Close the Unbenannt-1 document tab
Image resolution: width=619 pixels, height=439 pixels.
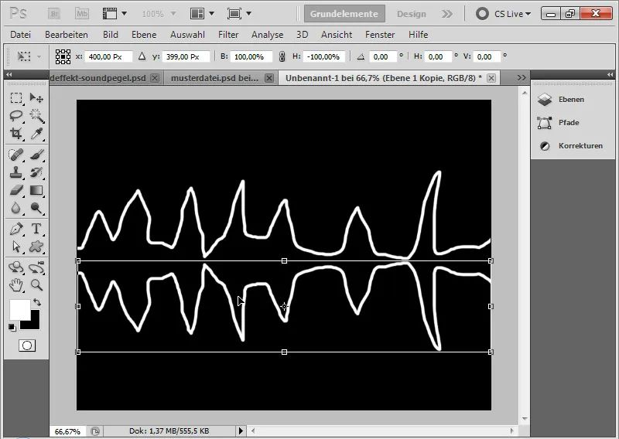tap(491, 78)
